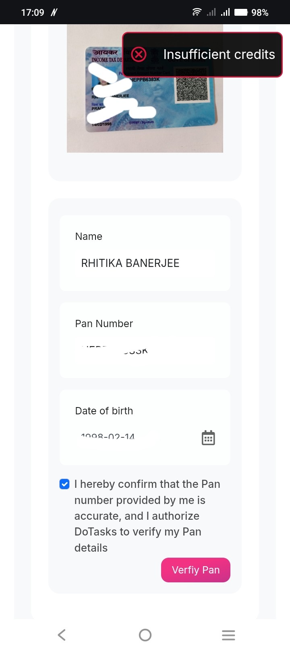
Task: Open recent apps with three-line icon
Action: click(x=228, y=635)
